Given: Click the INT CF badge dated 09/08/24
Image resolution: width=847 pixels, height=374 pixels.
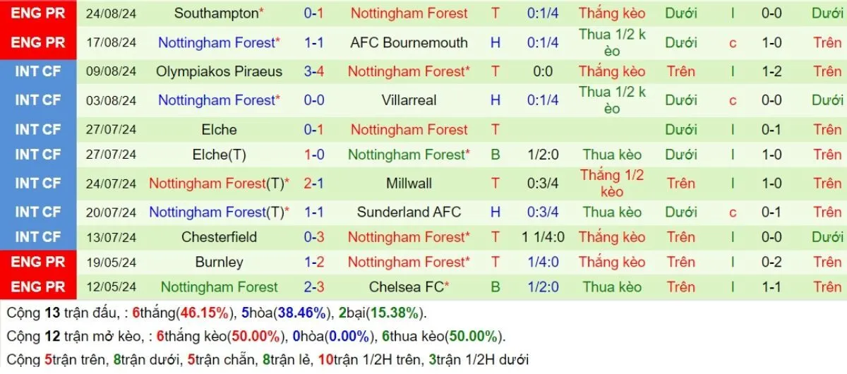Looking at the screenshot, I should click(38, 71).
